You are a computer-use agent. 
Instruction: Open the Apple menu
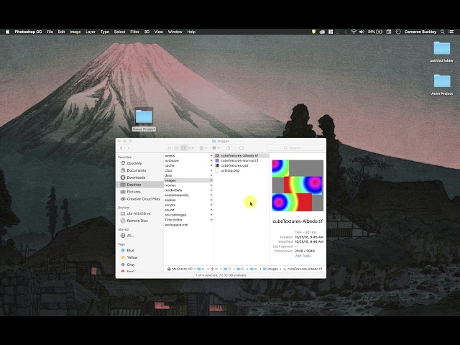(8, 32)
